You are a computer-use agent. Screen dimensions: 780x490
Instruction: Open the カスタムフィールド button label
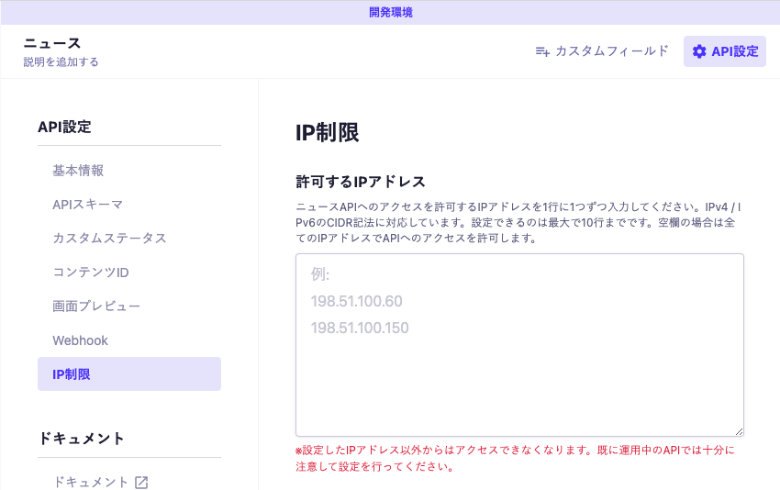[612, 51]
